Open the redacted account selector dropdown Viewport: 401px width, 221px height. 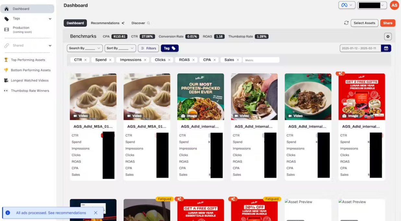click(372, 5)
